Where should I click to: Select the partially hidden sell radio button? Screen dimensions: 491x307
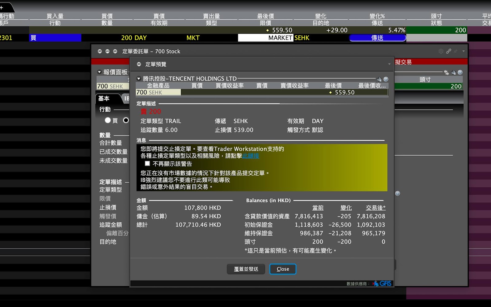point(126,120)
